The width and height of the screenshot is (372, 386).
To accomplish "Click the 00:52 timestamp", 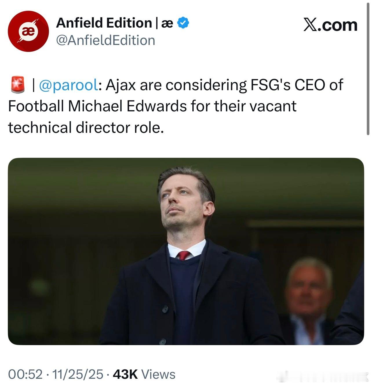I will 25,374.
